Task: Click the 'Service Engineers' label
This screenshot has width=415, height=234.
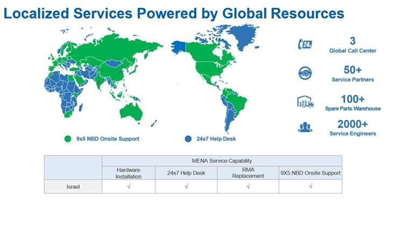Action: pyautogui.click(x=353, y=134)
